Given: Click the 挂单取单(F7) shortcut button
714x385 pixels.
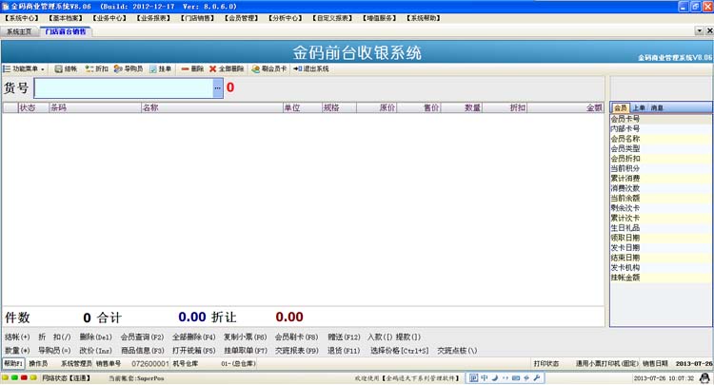Looking at the screenshot, I should 246,351.
